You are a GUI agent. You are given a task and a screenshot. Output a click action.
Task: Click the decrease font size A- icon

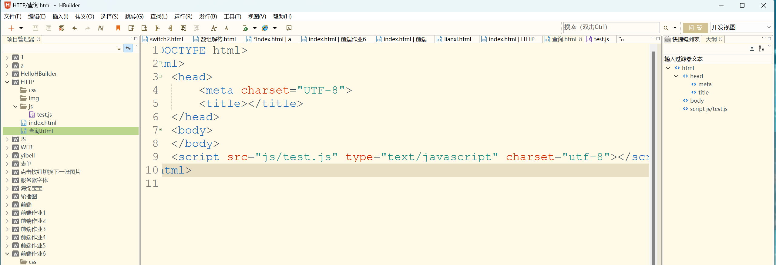227,28
